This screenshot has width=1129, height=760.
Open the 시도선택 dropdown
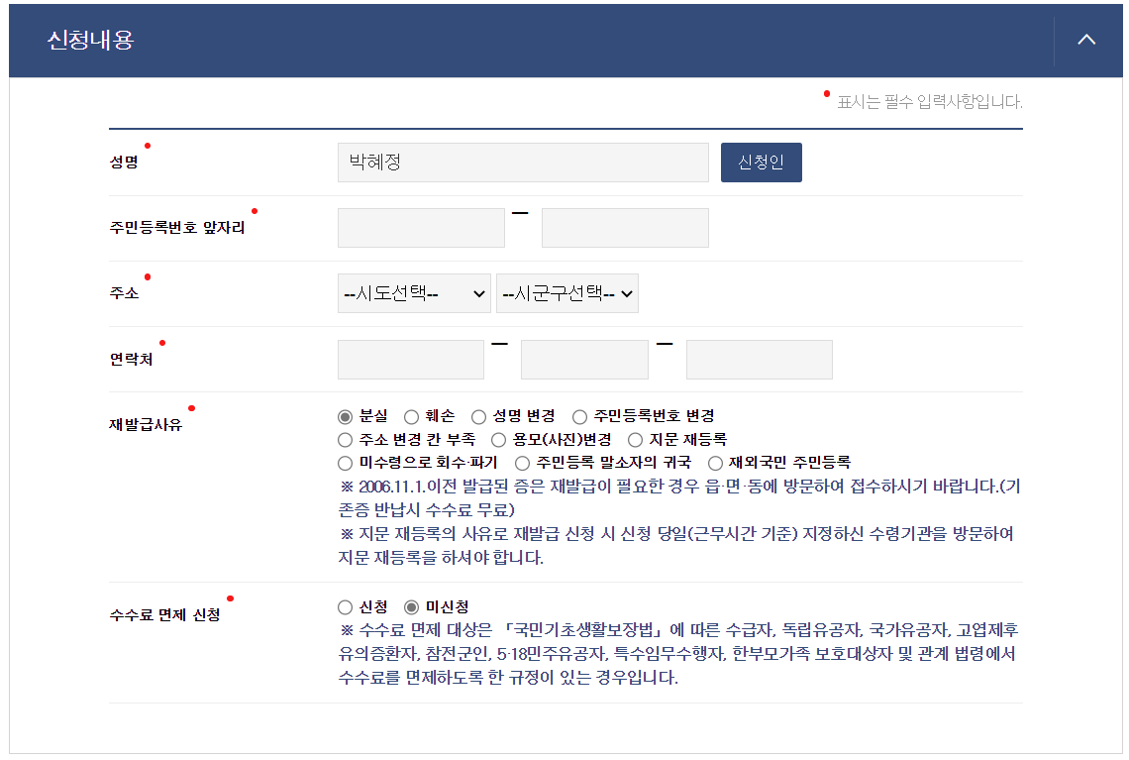[414, 293]
